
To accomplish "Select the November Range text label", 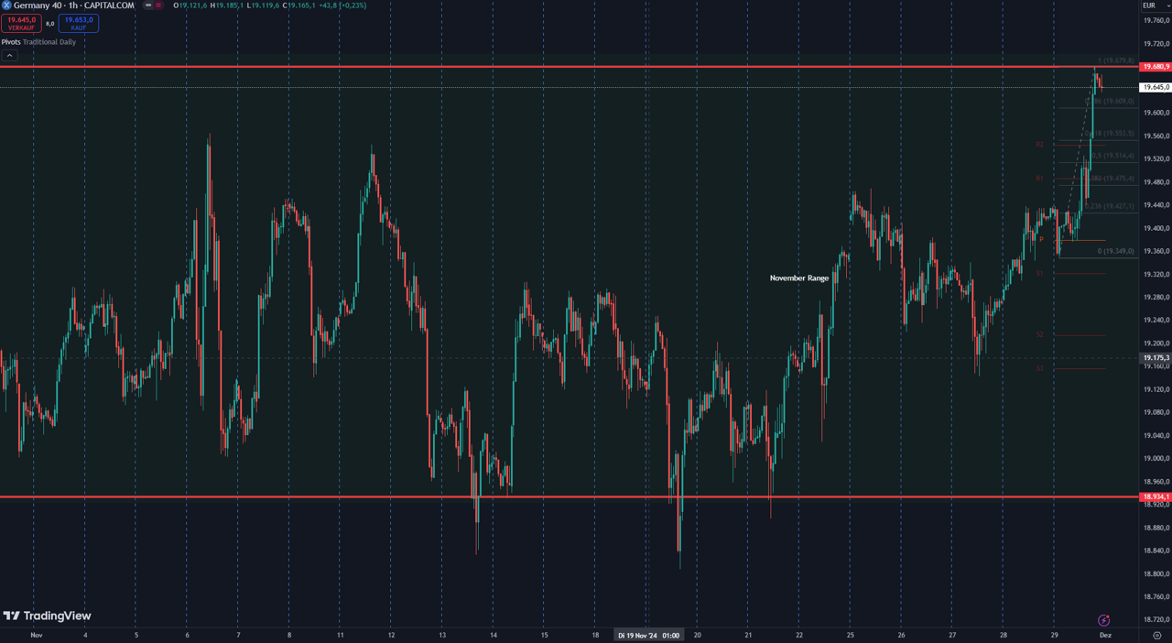I will pos(798,278).
